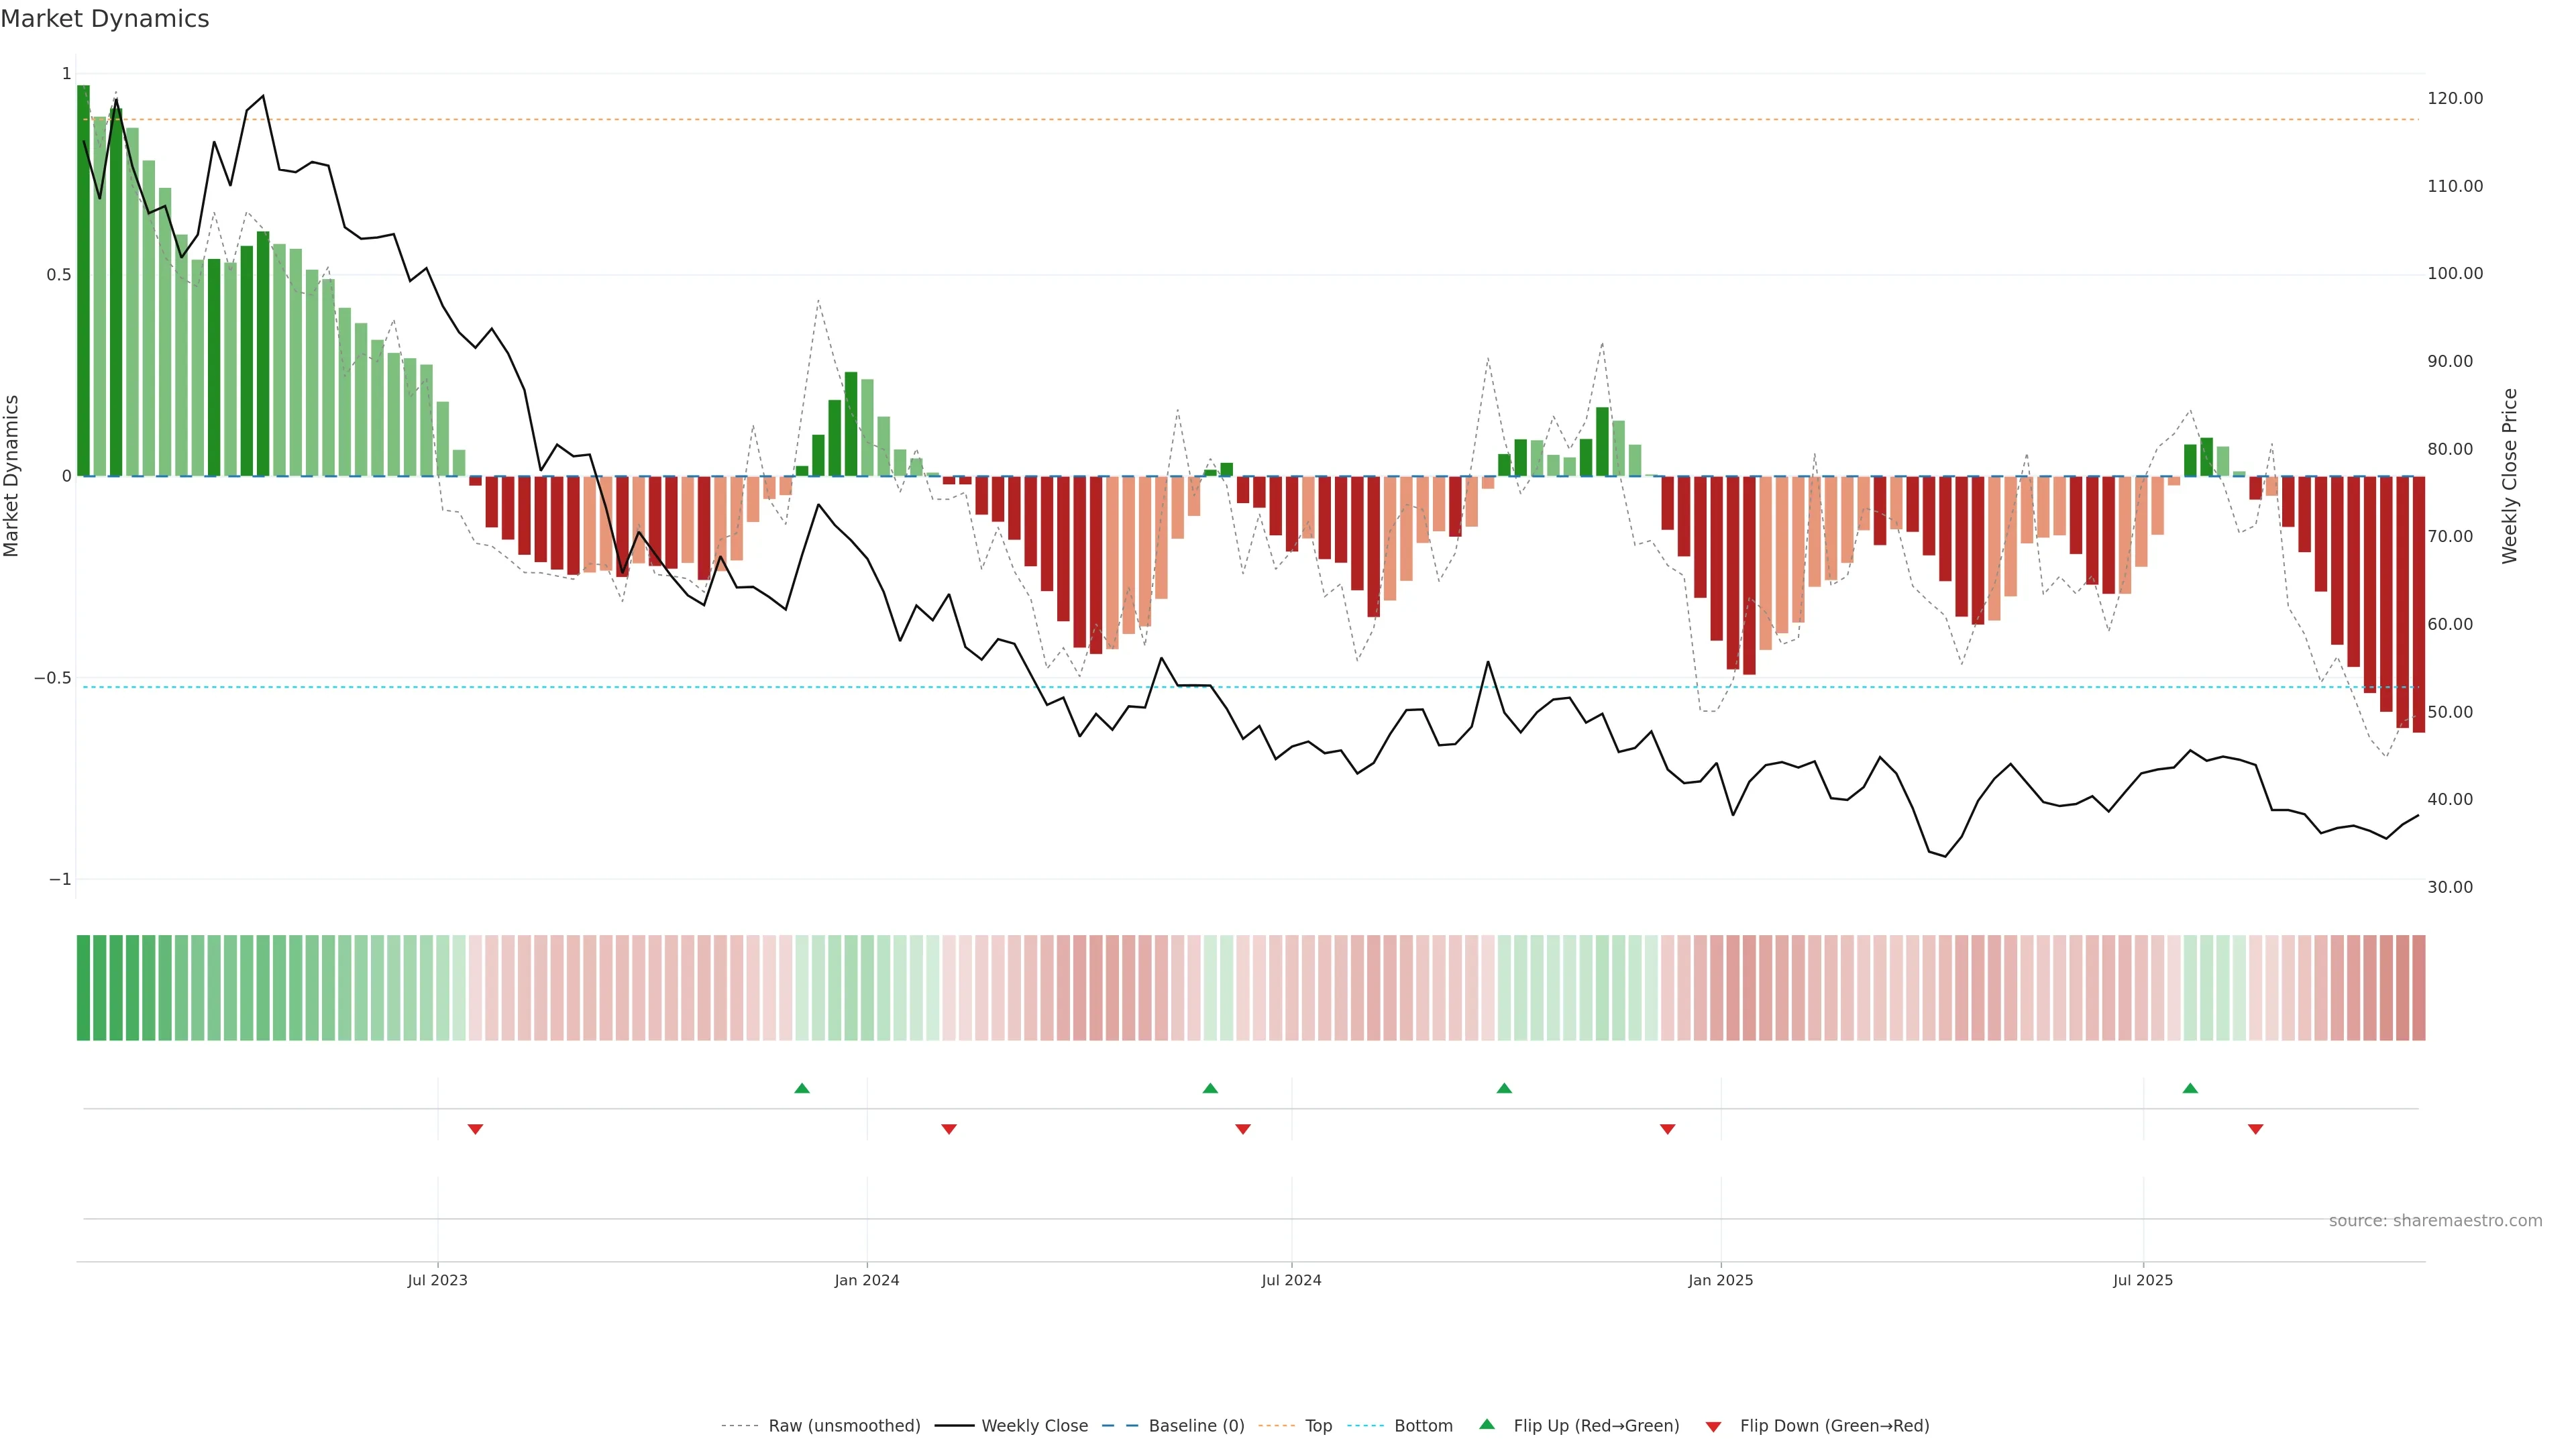This screenshot has width=2576, height=1449.
Task: Click the Flip Up marker just before Jul 2024
Action: click(x=1210, y=1088)
